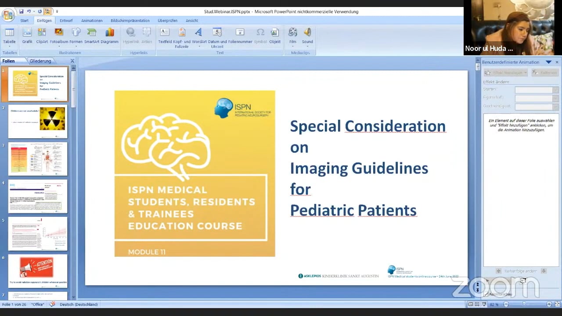Select slide 4 thumbnail
Screen dimensions: 562x316
pos(38,196)
